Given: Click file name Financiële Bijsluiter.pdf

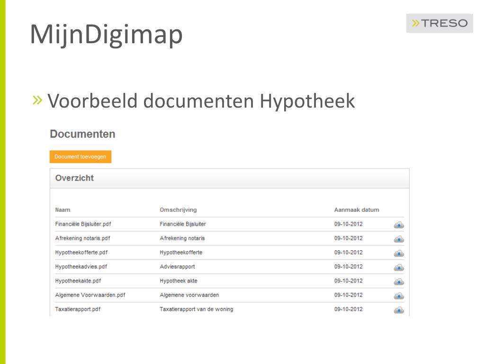Looking at the screenshot, I should (x=83, y=224).
